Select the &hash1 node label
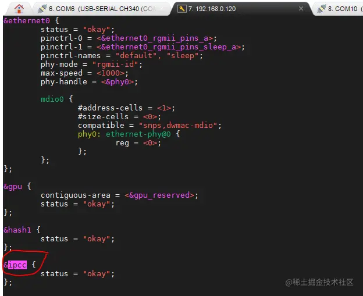The width and height of the screenshot is (363, 296). [17, 230]
